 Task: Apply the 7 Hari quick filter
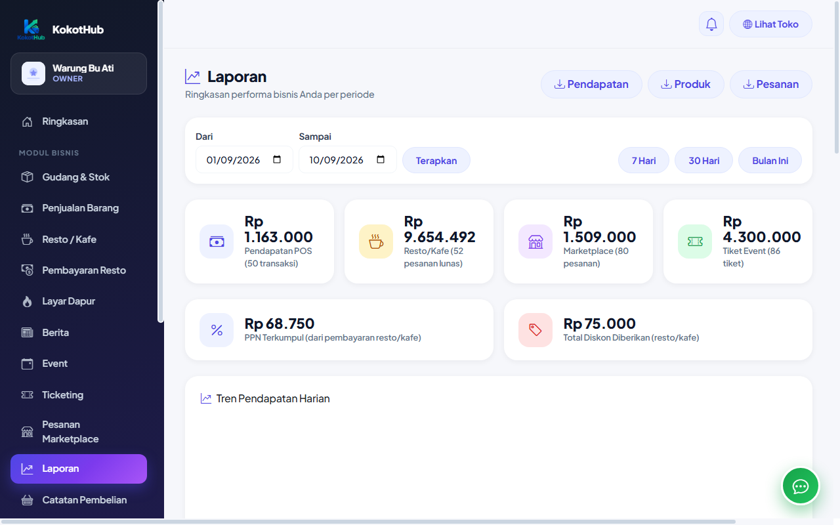point(644,160)
